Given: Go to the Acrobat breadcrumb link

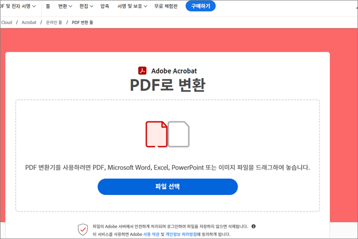Looking at the screenshot, I should [29, 22].
